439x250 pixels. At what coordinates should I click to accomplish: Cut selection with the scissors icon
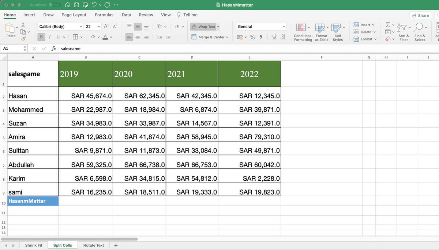pos(23,25)
